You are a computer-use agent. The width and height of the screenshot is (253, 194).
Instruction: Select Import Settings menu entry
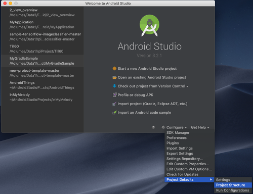189,148
